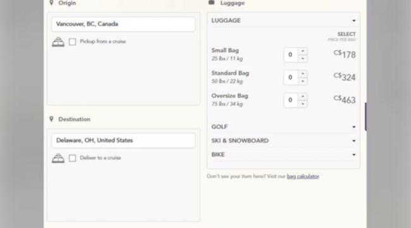Click the Destination field with Delaware, OH

click(123, 140)
